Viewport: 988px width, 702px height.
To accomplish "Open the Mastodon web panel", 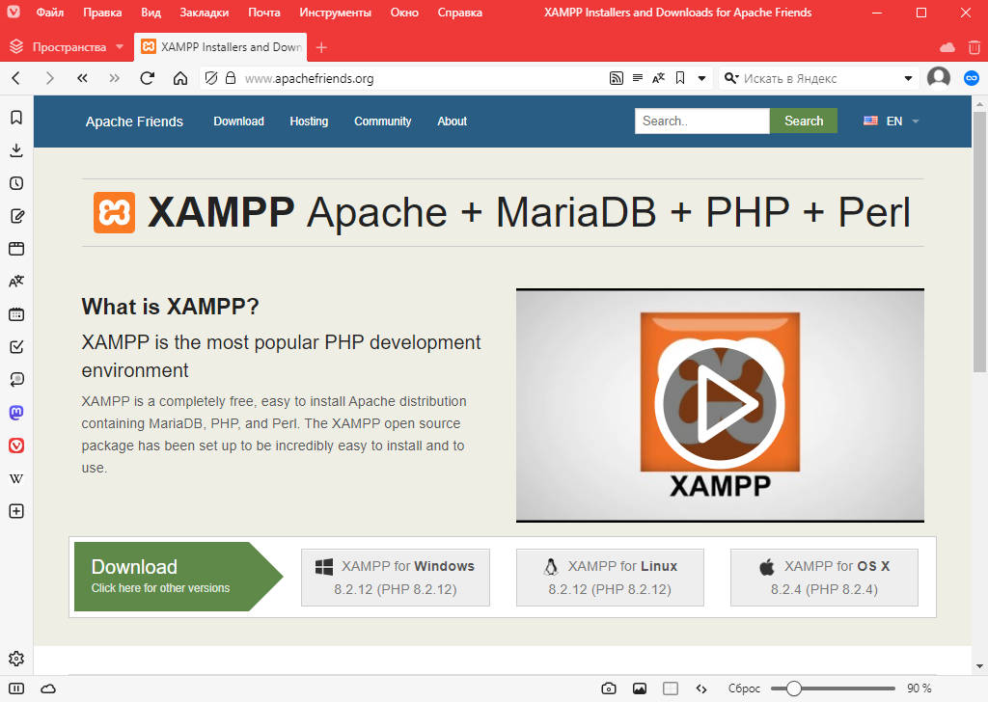I will tap(16, 413).
